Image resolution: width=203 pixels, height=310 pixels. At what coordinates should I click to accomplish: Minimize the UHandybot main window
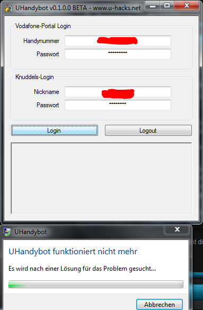click(152, 6)
